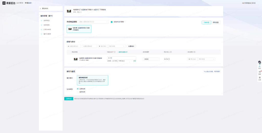Switch to the 平铺视图 view tab
The width and height of the screenshot is (262, 133).
pyautogui.click(x=206, y=22)
